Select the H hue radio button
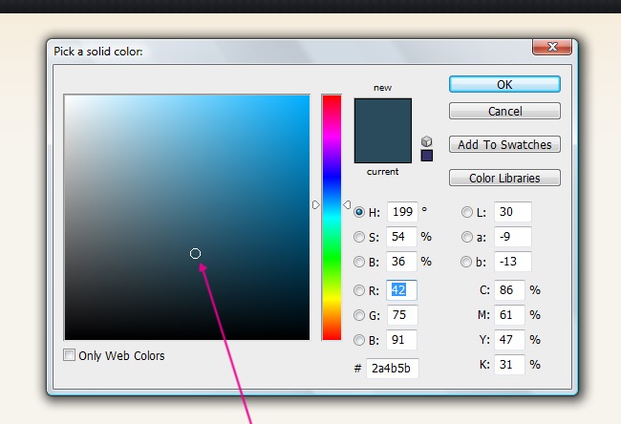 [x=359, y=212]
